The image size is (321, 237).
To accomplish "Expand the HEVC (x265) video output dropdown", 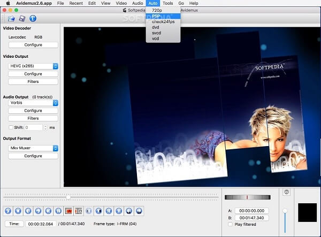I will point(33,66).
